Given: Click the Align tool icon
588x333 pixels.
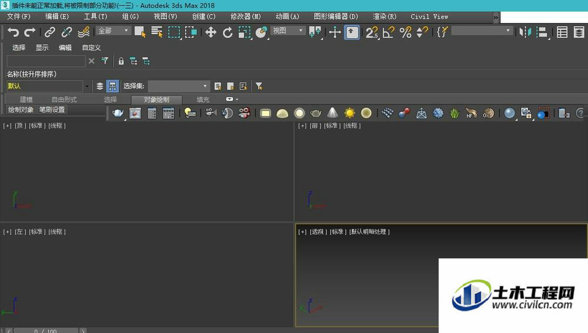Looking at the screenshot, I should pos(542,32).
